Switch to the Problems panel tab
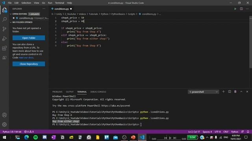 (x=57, y=92)
